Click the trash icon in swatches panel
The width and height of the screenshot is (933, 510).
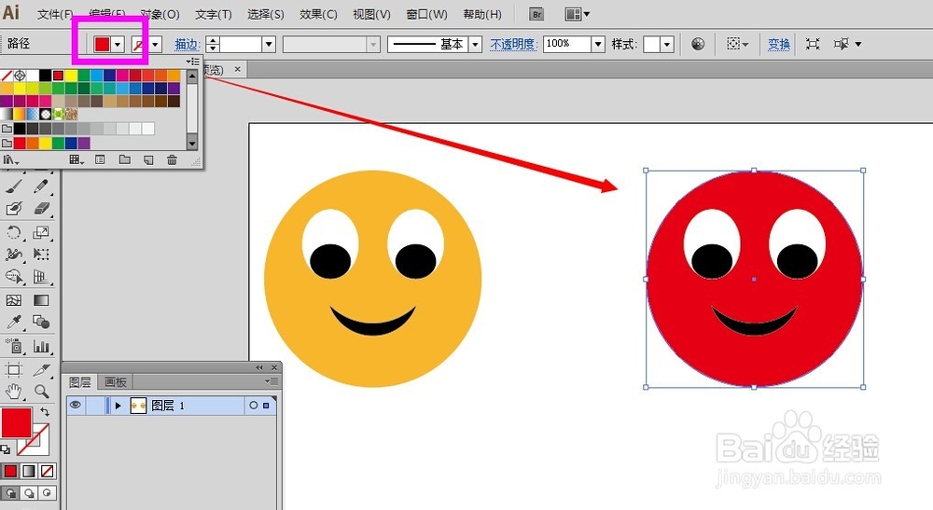[x=172, y=159]
